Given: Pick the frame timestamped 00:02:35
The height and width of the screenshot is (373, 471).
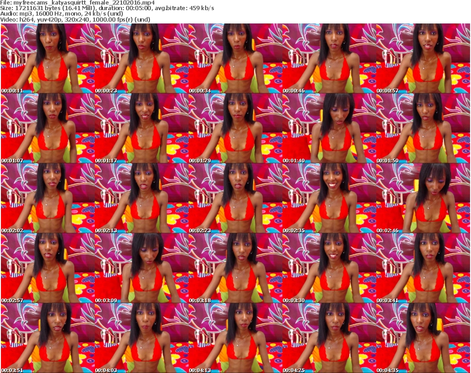Looking at the screenshot, I should pos(329,198).
